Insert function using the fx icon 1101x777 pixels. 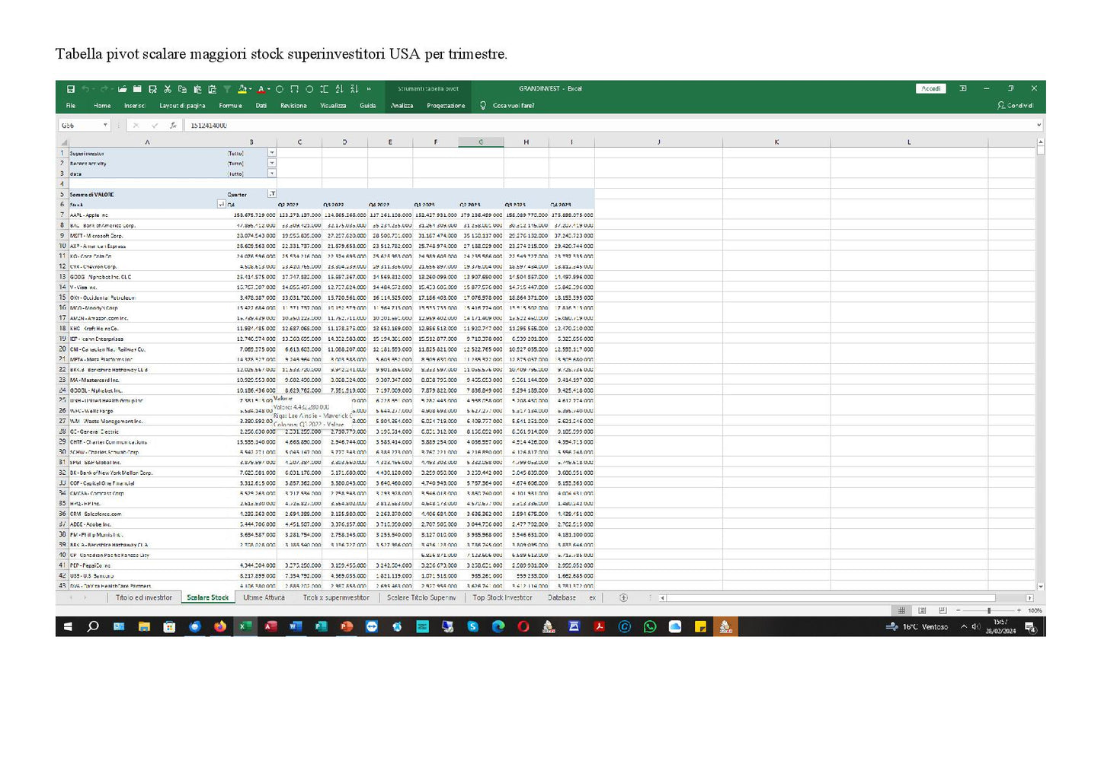coord(173,125)
